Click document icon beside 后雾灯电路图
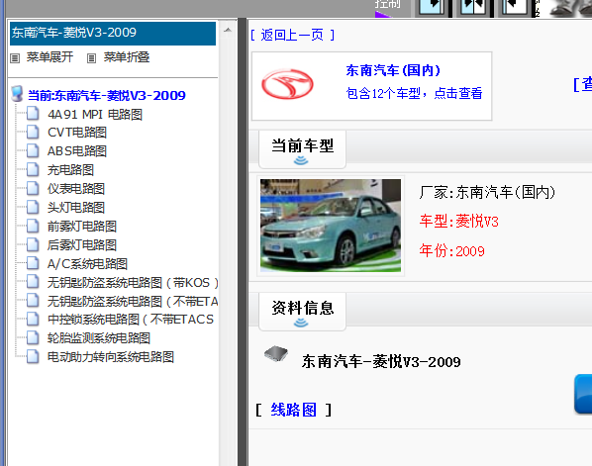 [33, 244]
